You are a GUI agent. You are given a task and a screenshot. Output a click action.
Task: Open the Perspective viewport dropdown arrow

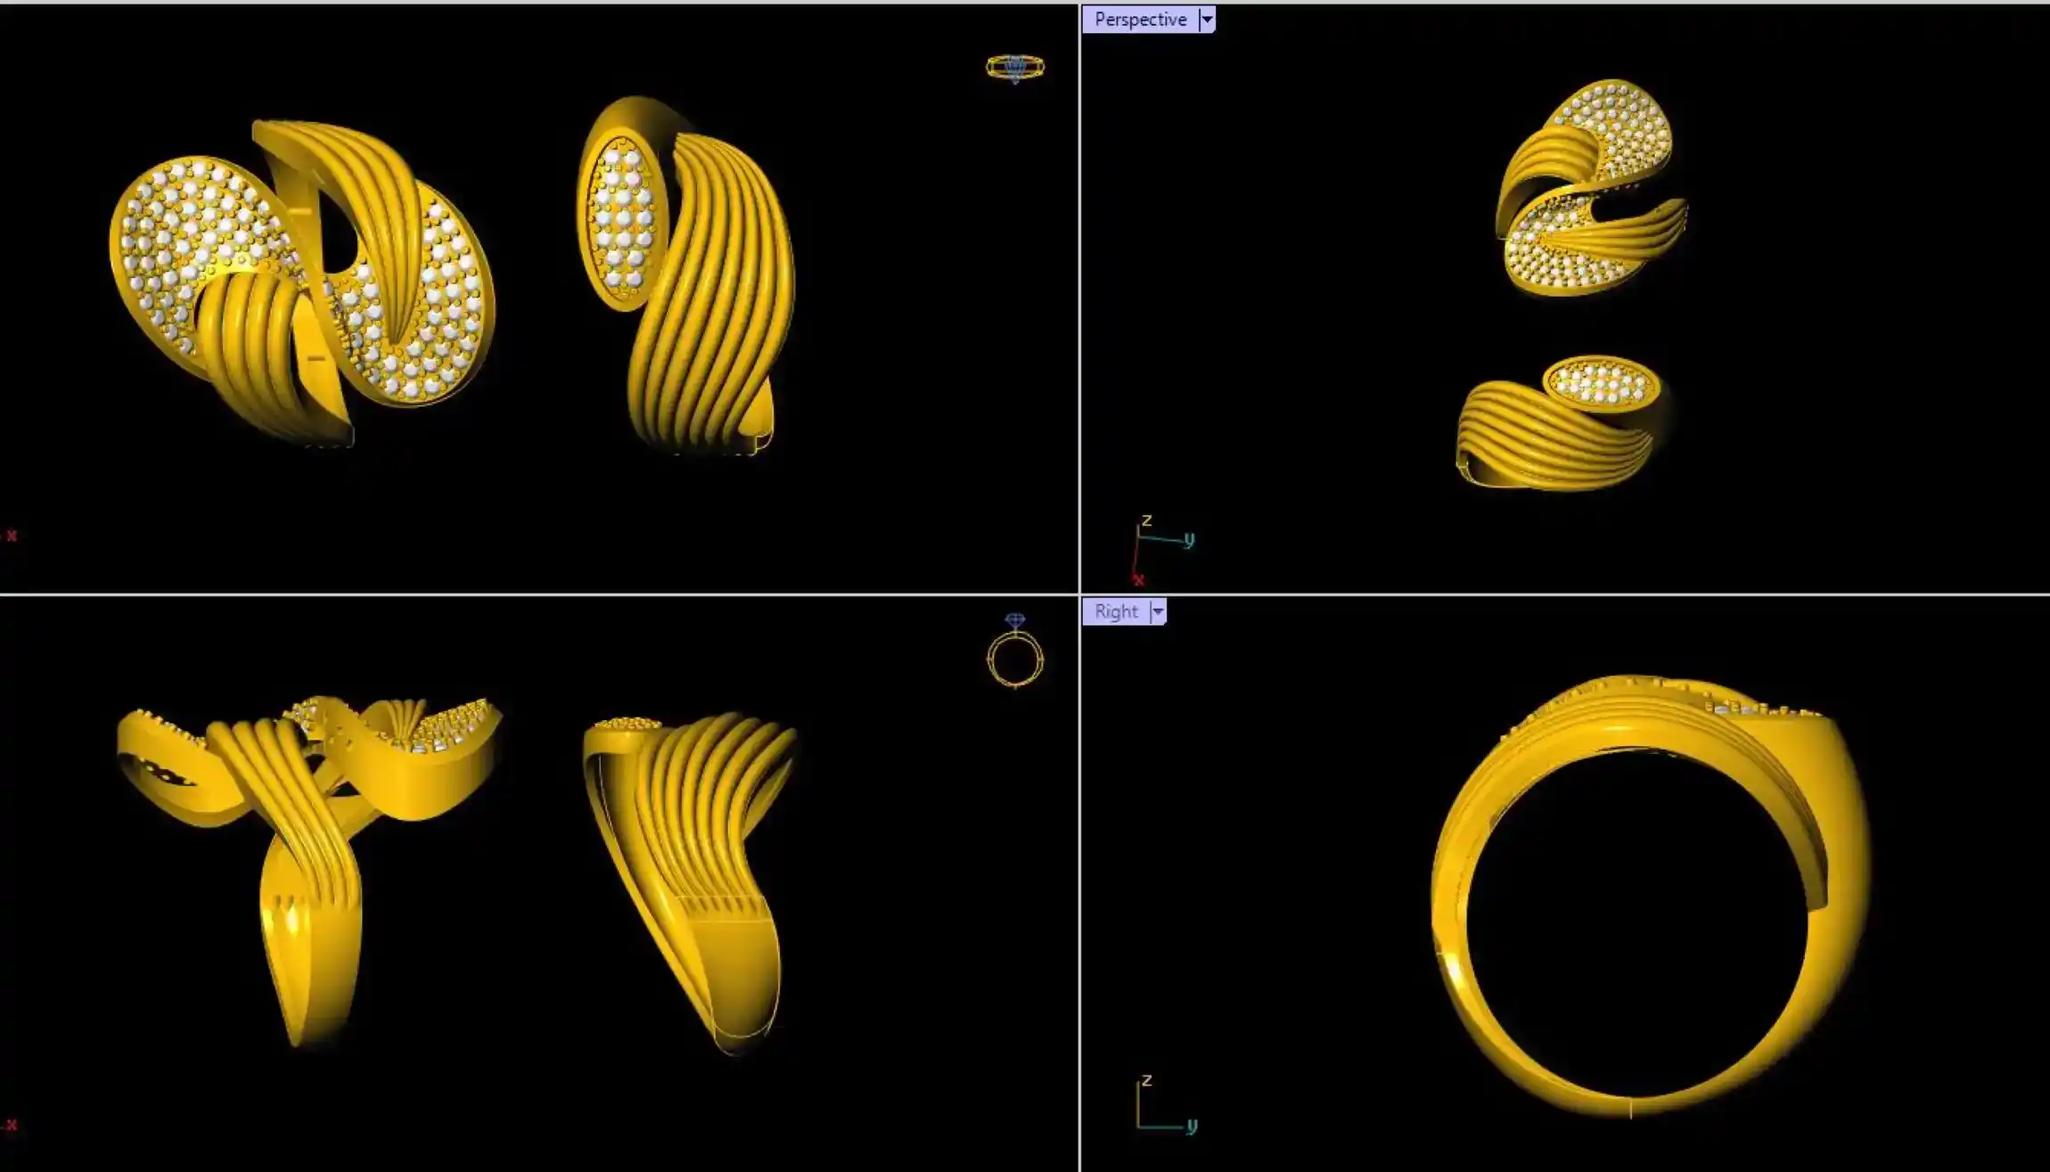(x=1207, y=20)
